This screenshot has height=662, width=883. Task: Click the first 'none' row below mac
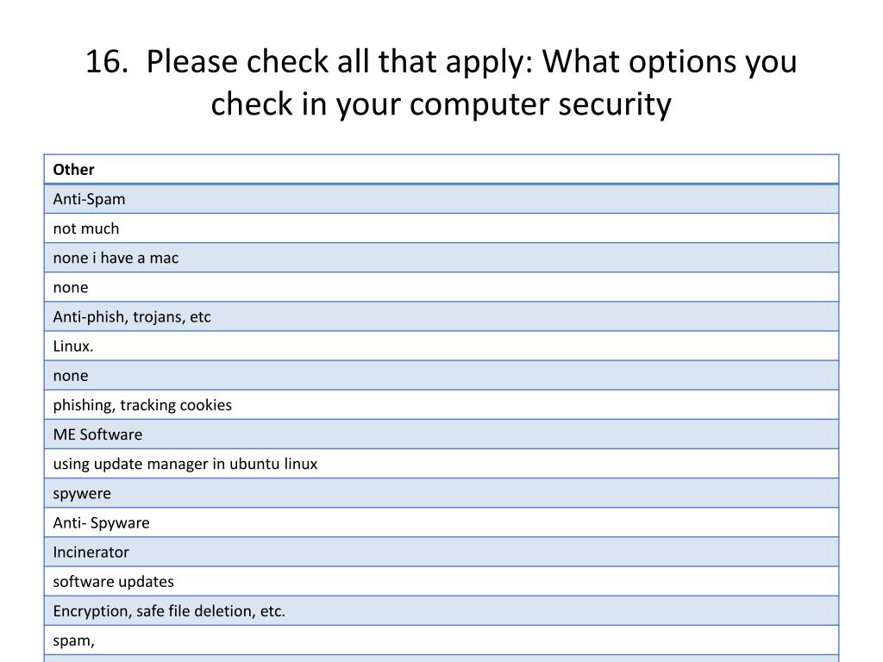pos(441,287)
